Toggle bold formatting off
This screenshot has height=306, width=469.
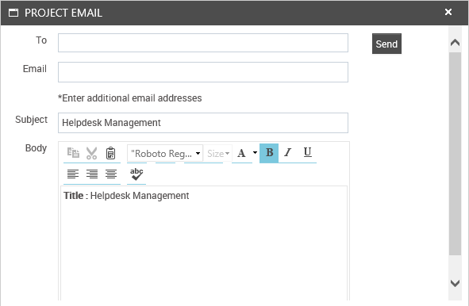click(269, 153)
